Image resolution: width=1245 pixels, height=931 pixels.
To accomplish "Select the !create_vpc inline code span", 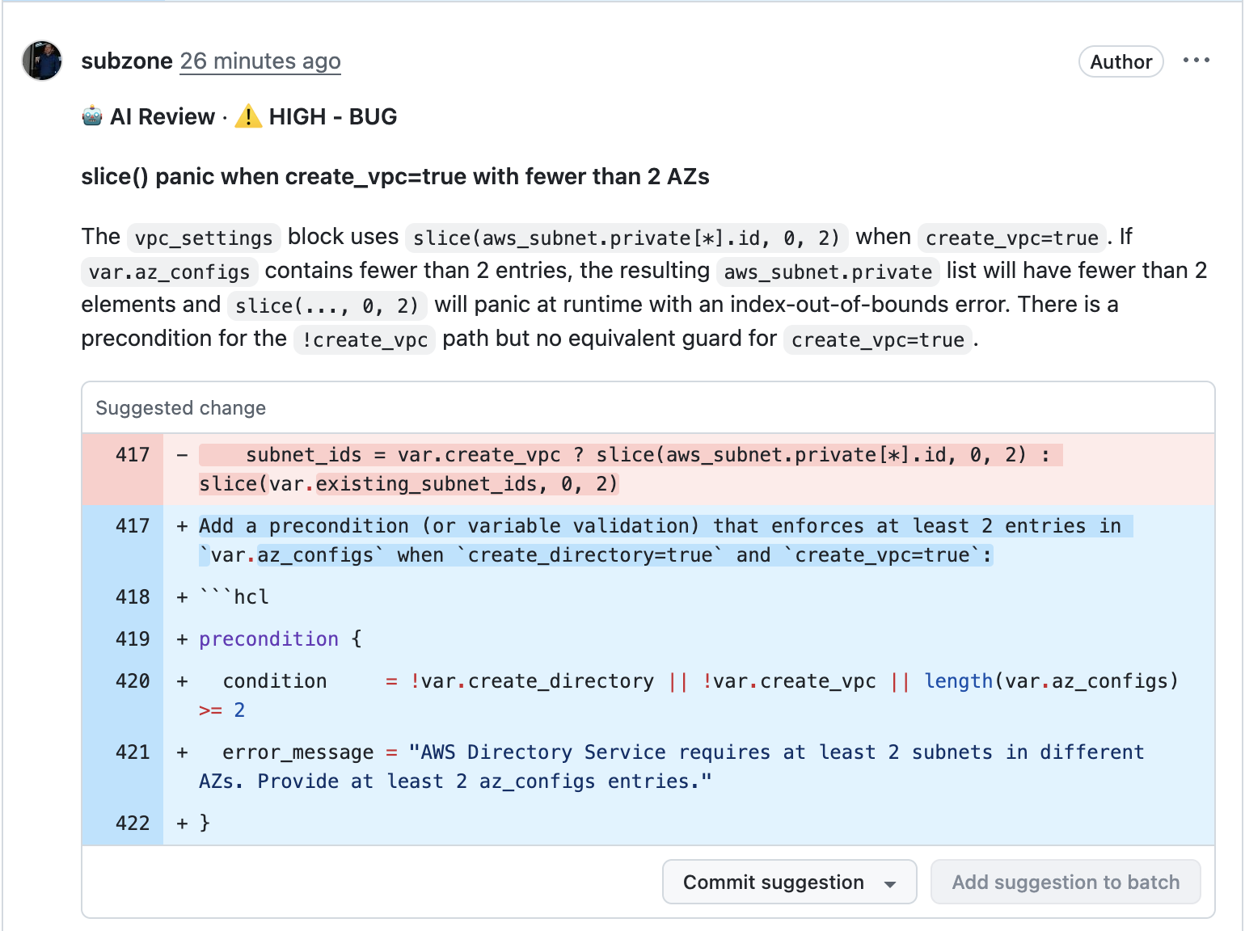I will (x=364, y=339).
